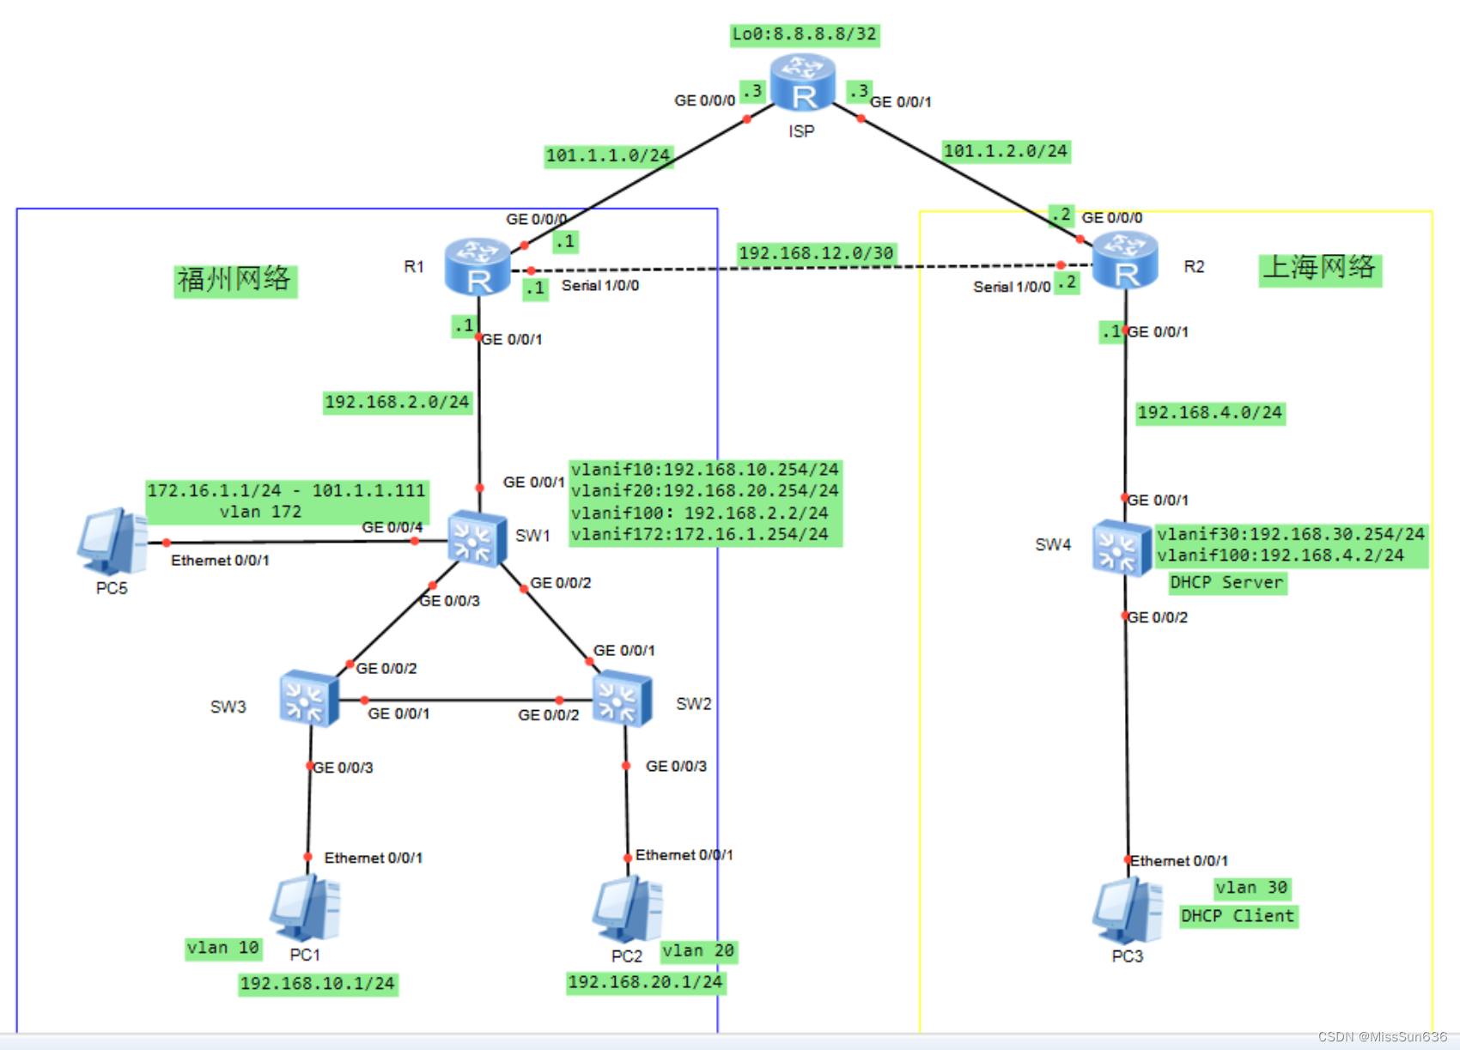
Task: Click ISP's GE 0/0/0 port label
Action: 705,100
